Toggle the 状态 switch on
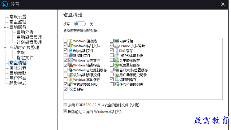Image resolution: width=231 pixels, height=130 pixels. point(80,24)
